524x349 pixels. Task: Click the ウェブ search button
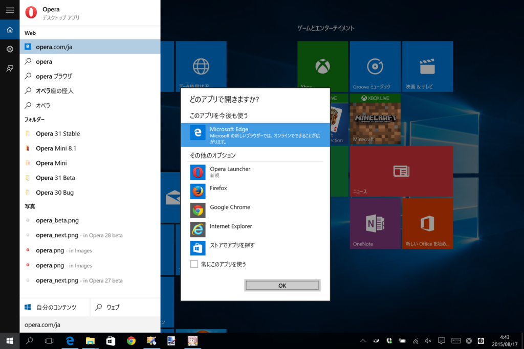125,307
